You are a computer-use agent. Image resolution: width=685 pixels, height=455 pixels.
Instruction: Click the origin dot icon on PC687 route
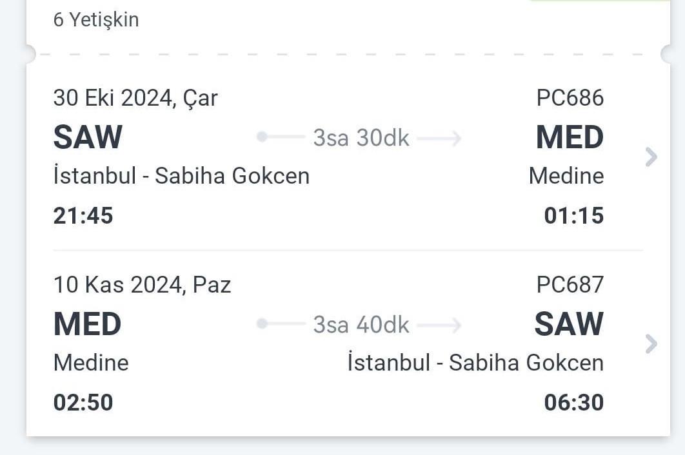[261, 324]
